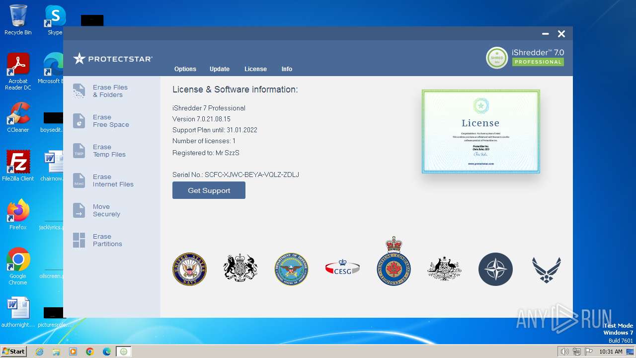The image size is (636, 358).
Task: Open the Options menu
Action: 185,69
